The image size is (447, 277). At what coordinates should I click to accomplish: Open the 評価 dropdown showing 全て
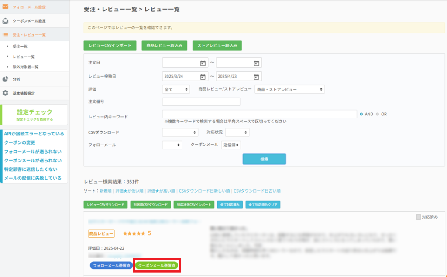point(176,89)
